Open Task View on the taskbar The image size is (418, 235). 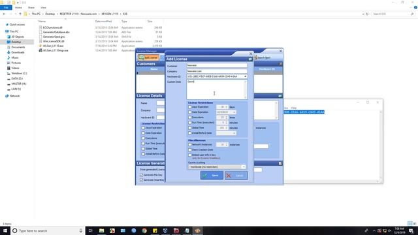(91, 230)
